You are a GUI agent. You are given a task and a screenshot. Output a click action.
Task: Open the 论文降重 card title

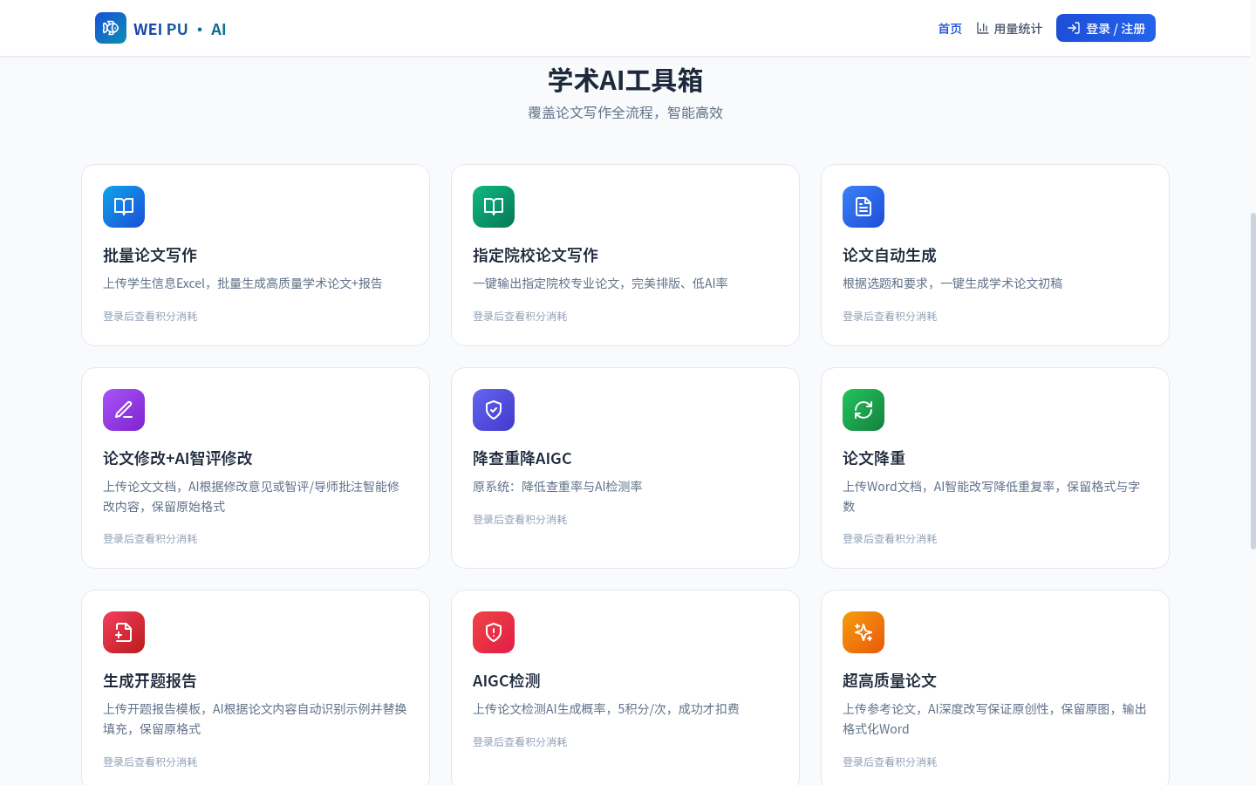pyautogui.click(x=874, y=458)
